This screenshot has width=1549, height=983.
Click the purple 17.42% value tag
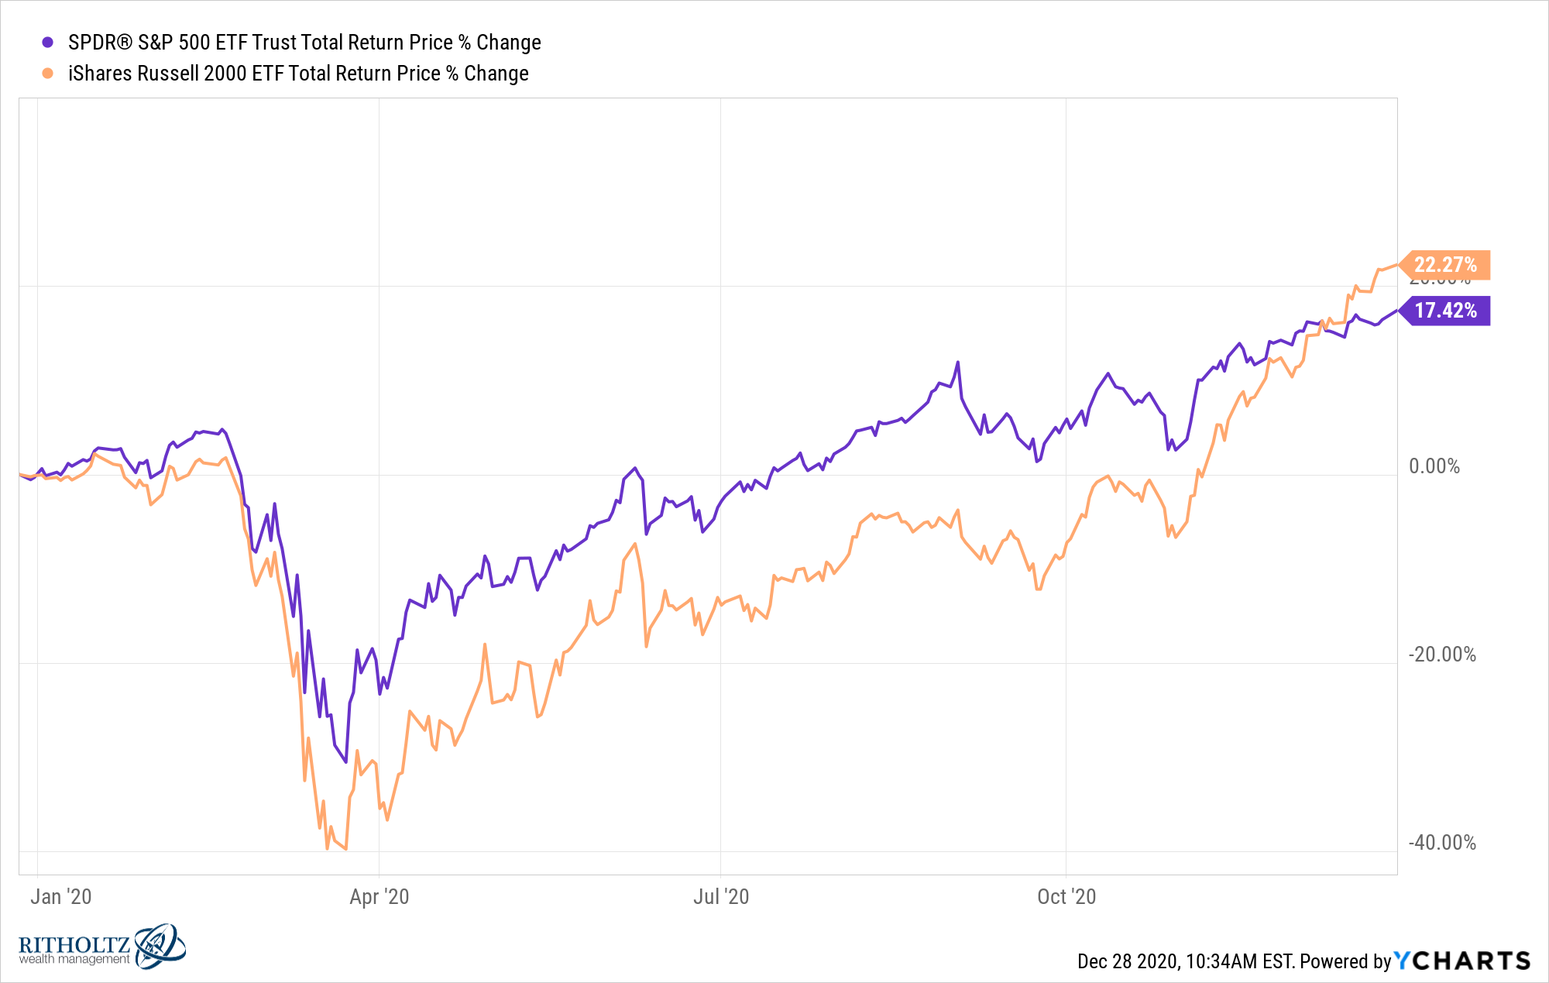pos(1444,311)
